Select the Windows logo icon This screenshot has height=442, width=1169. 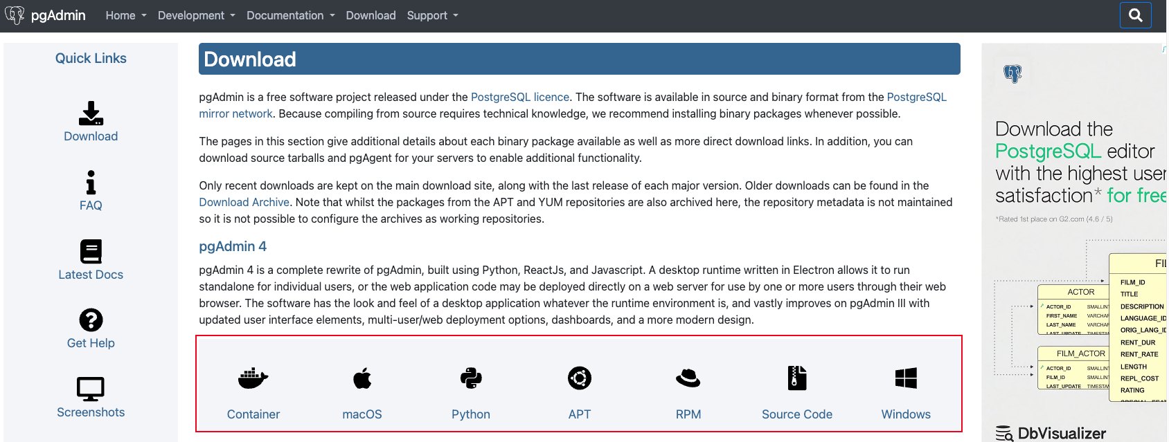906,378
